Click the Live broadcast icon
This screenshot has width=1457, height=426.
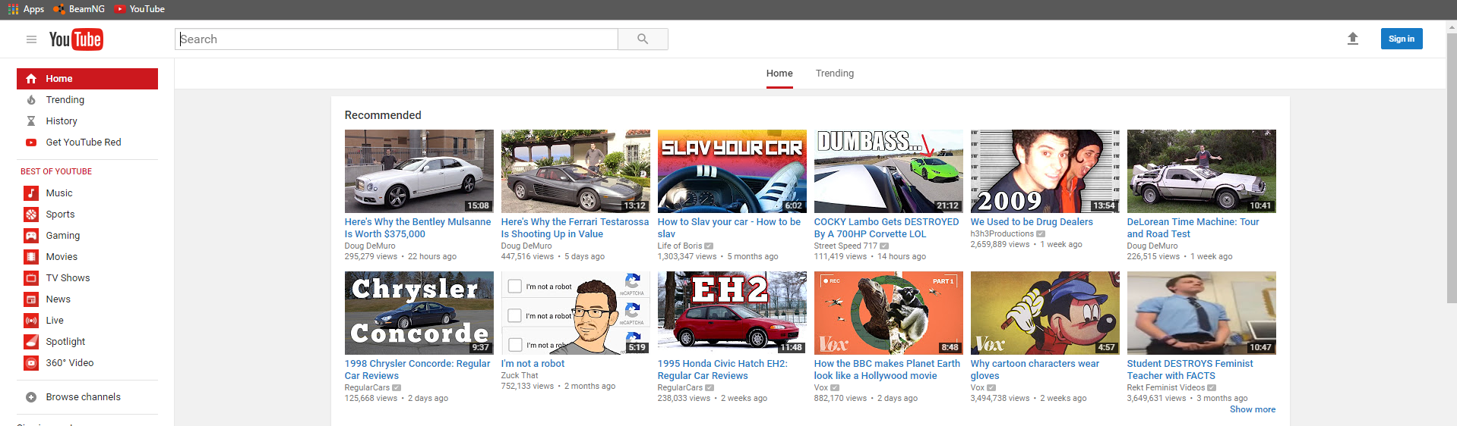click(31, 321)
